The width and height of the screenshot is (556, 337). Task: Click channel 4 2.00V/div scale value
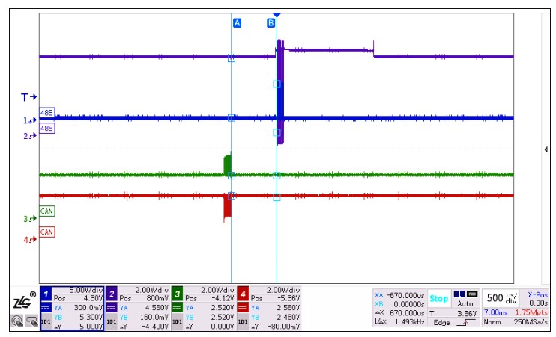click(283, 291)
